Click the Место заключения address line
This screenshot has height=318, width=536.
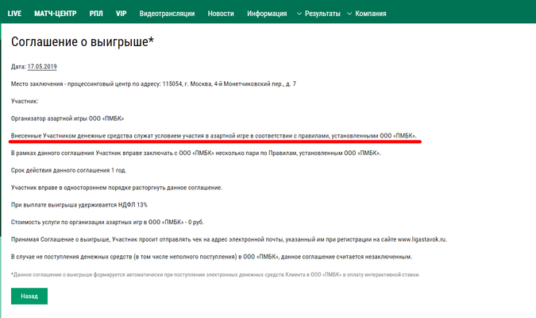[153, 83]
